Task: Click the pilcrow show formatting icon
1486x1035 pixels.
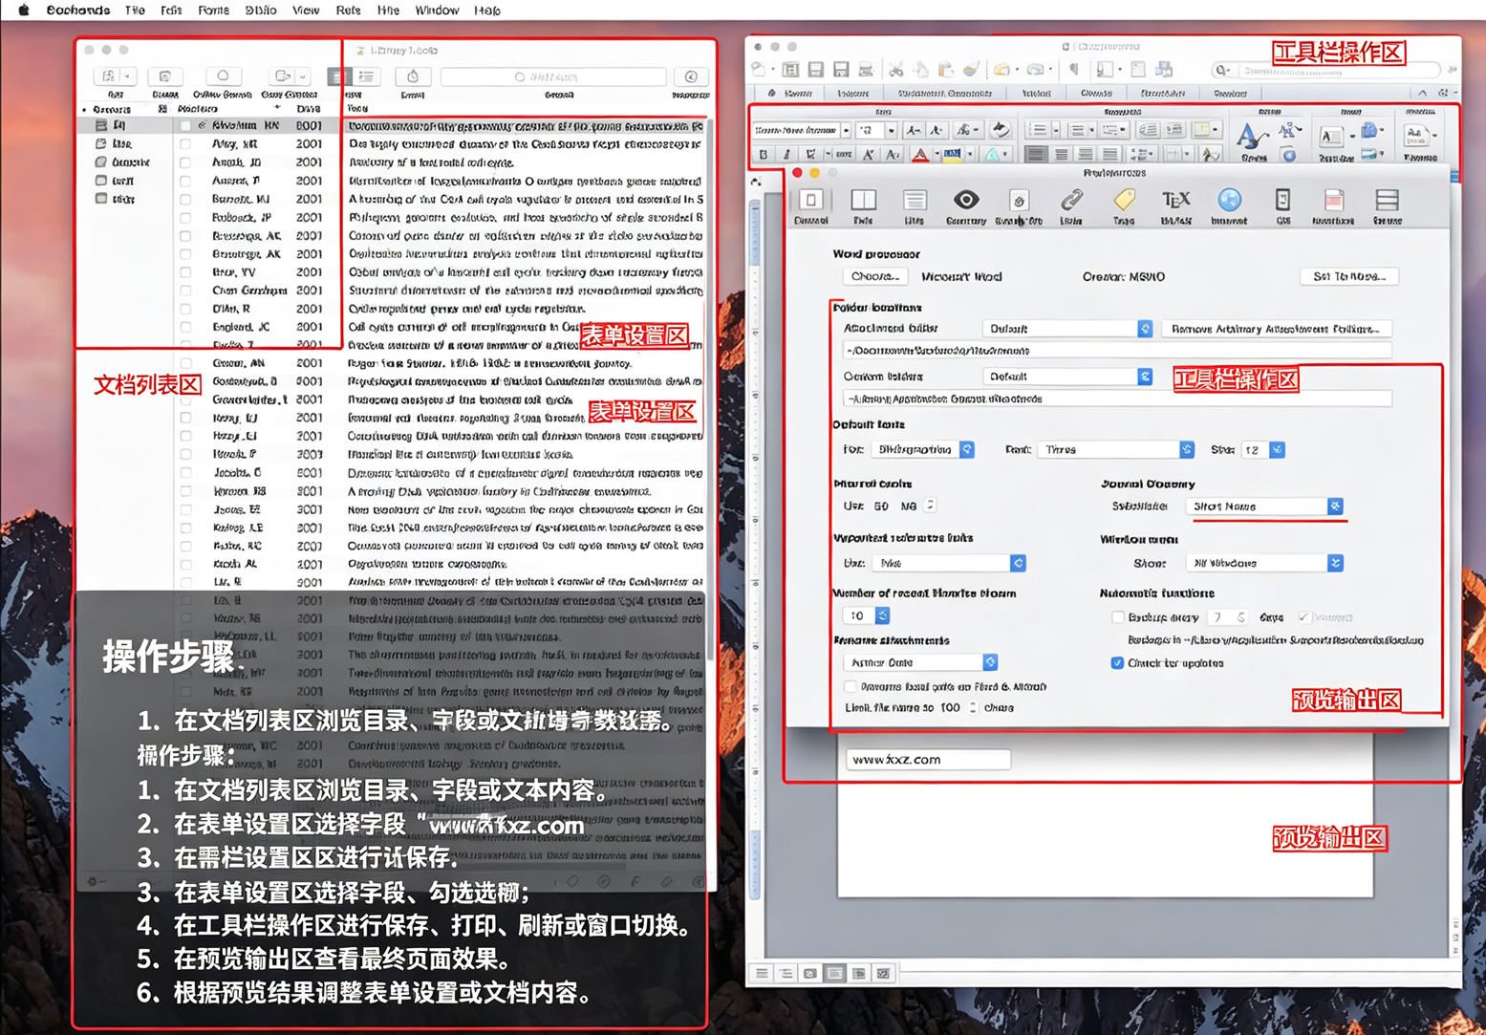Action: click(1074, 70)
